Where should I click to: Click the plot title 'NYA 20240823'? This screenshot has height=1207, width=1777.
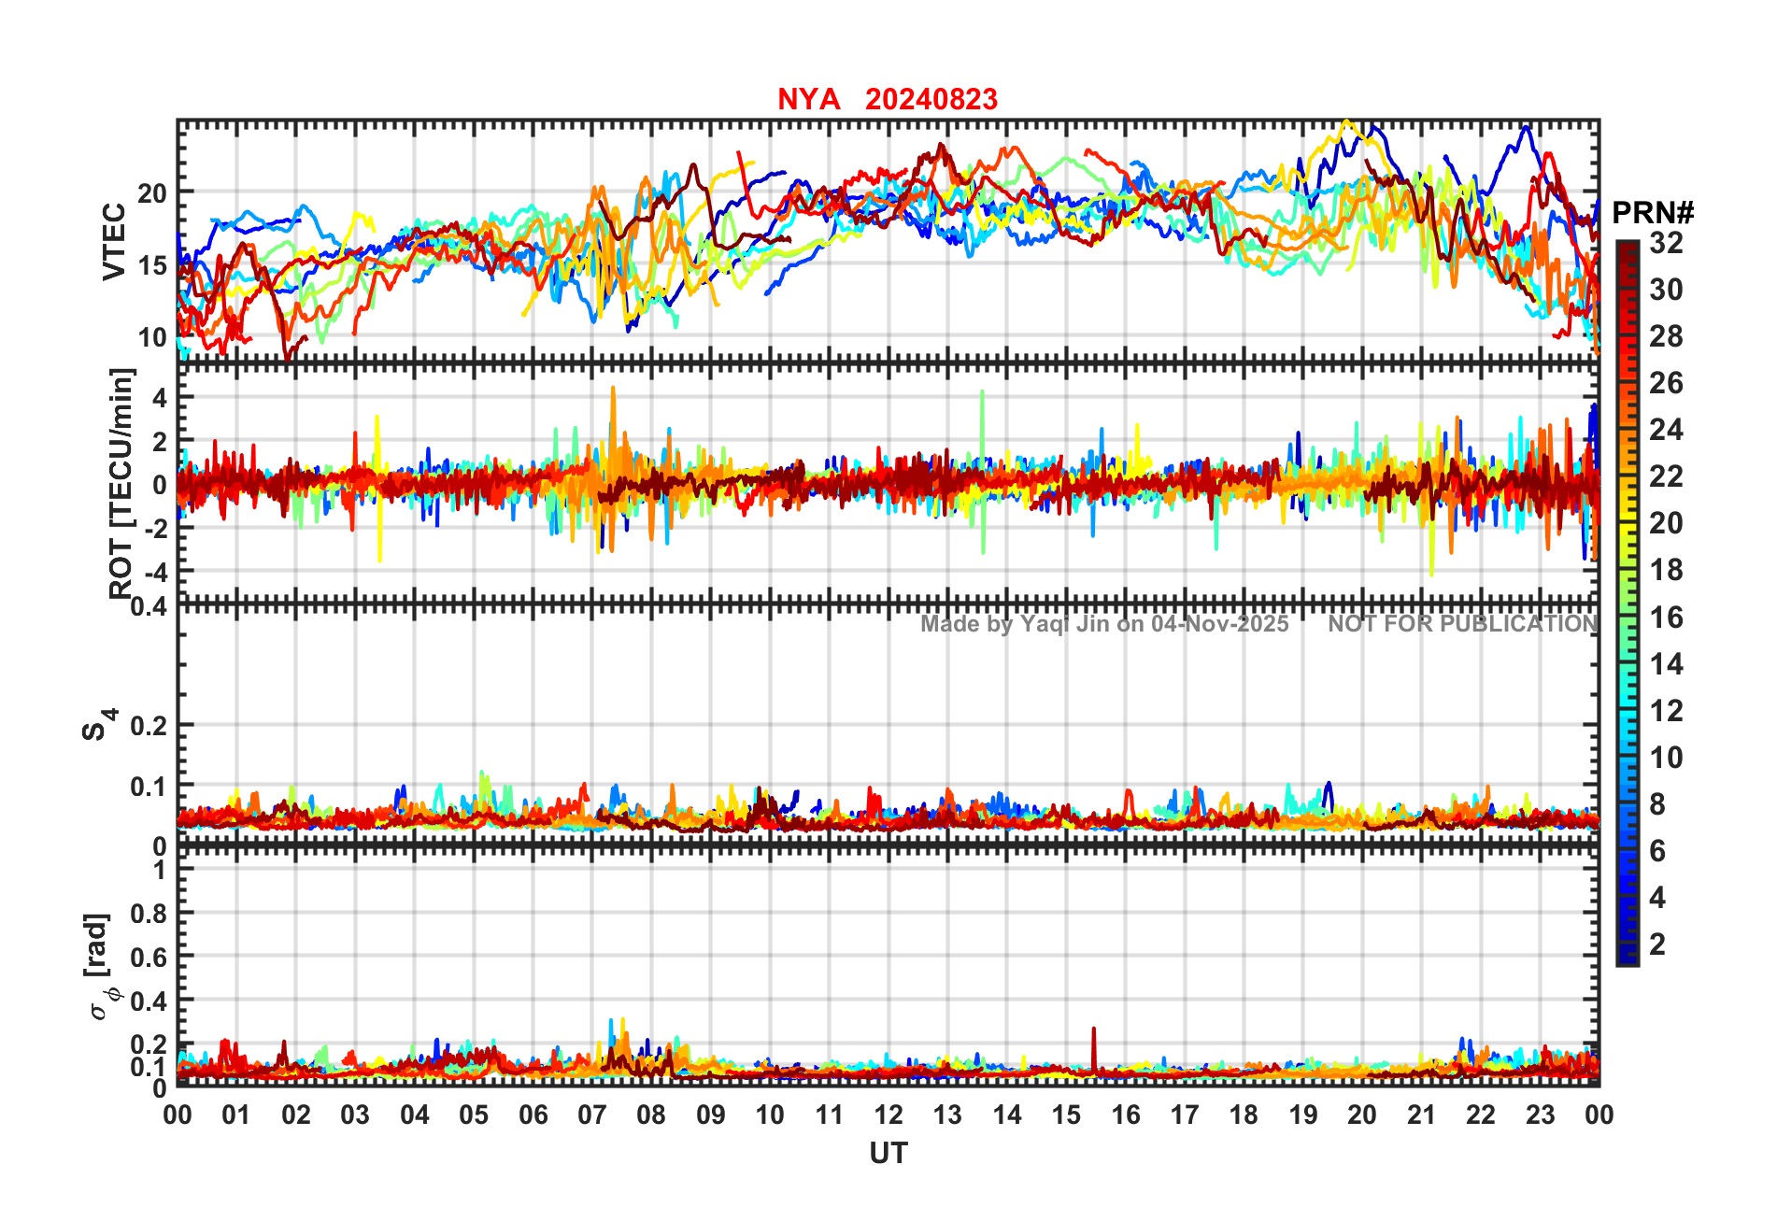tap(888, 99)
